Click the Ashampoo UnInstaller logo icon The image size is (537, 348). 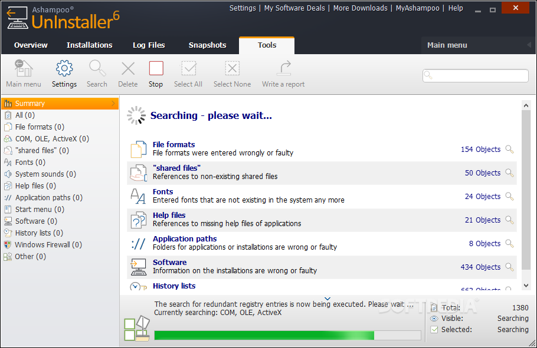18,18
